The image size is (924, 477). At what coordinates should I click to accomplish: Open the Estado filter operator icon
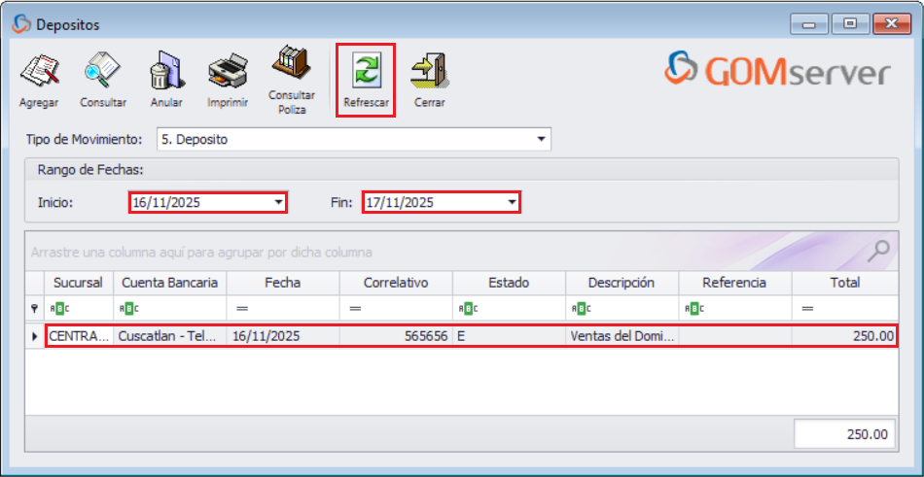pos(468,308)
